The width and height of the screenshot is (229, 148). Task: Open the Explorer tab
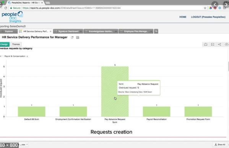tap(9, 31)
